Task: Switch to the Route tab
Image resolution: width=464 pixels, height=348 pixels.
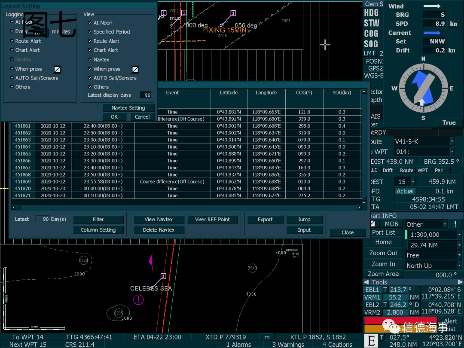Action: coord(406,170)
